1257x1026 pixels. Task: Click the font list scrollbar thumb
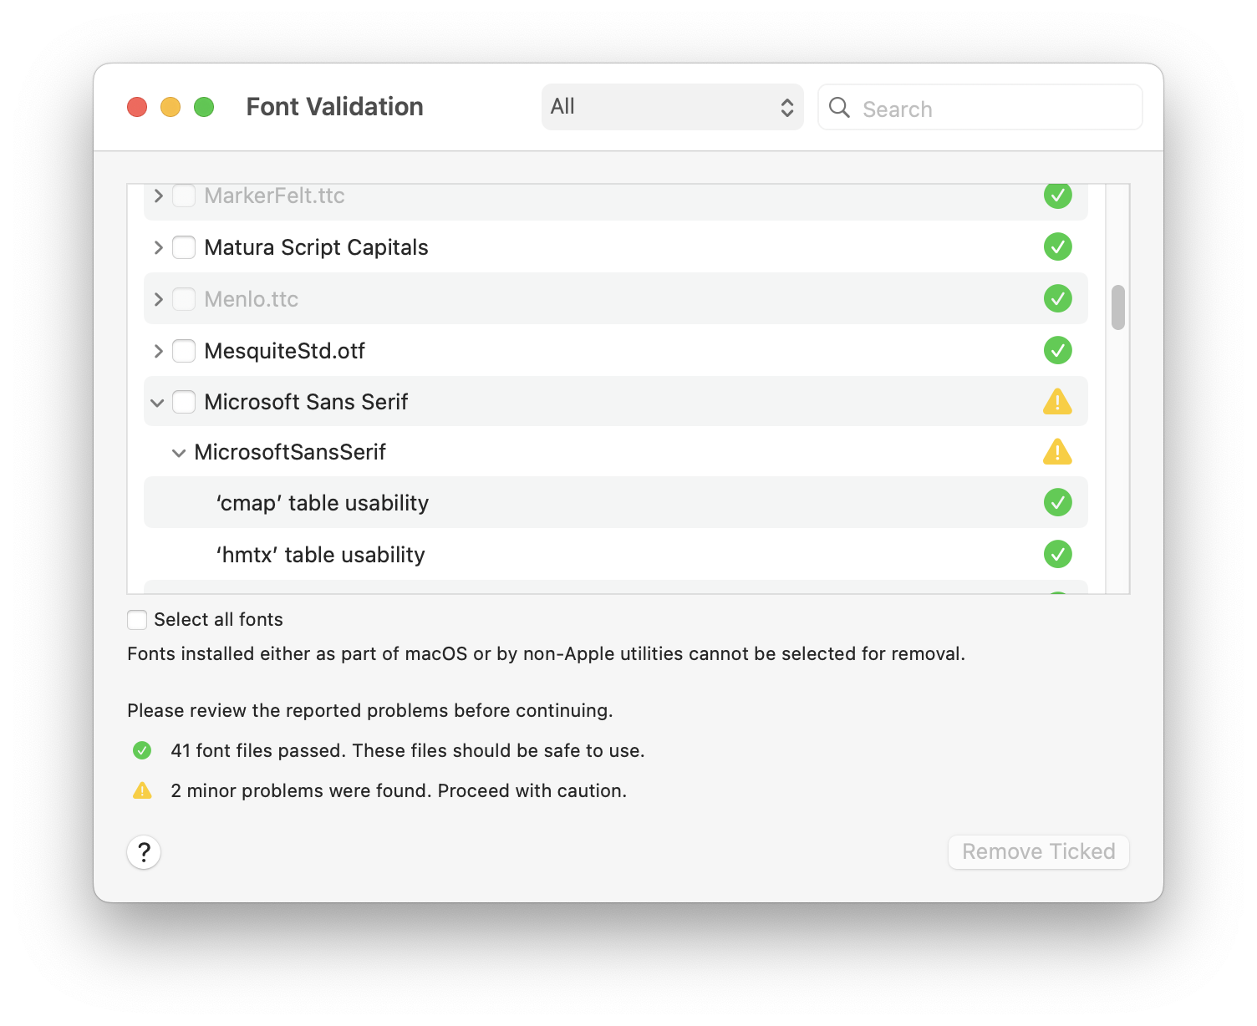coord(1117,307)
